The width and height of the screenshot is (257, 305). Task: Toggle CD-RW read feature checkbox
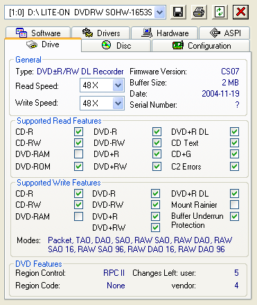pos(78,142)
